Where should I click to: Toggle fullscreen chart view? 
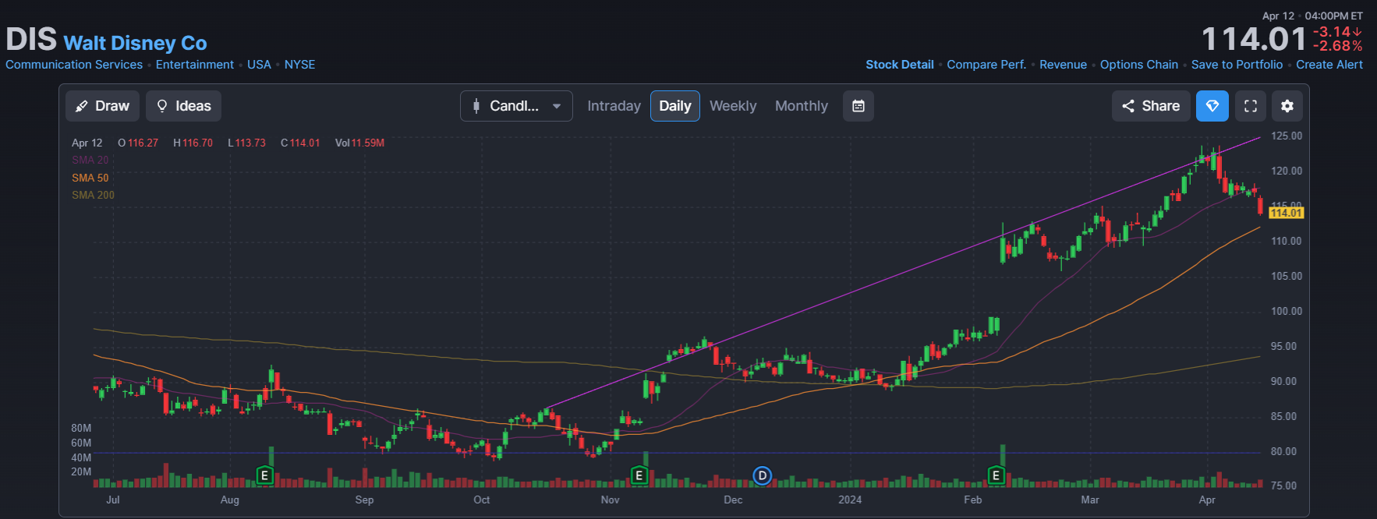click(1251, 106)
